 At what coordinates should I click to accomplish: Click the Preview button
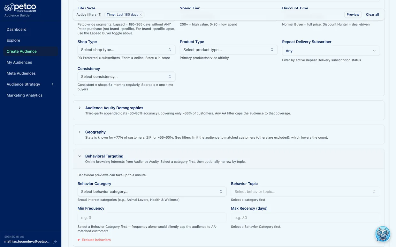click(353, 15)
